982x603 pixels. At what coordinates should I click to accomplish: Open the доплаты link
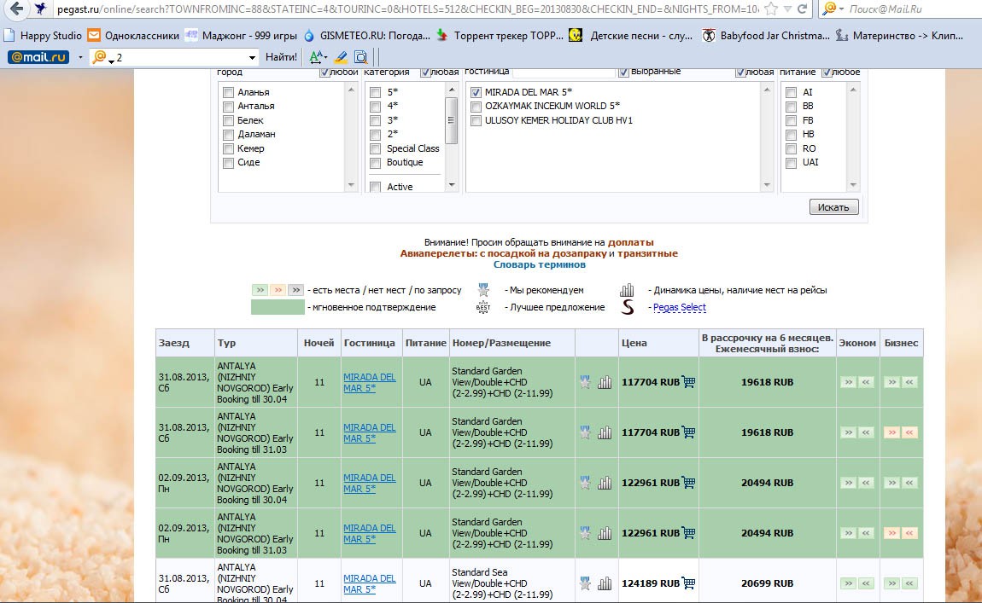coord(631,243)
